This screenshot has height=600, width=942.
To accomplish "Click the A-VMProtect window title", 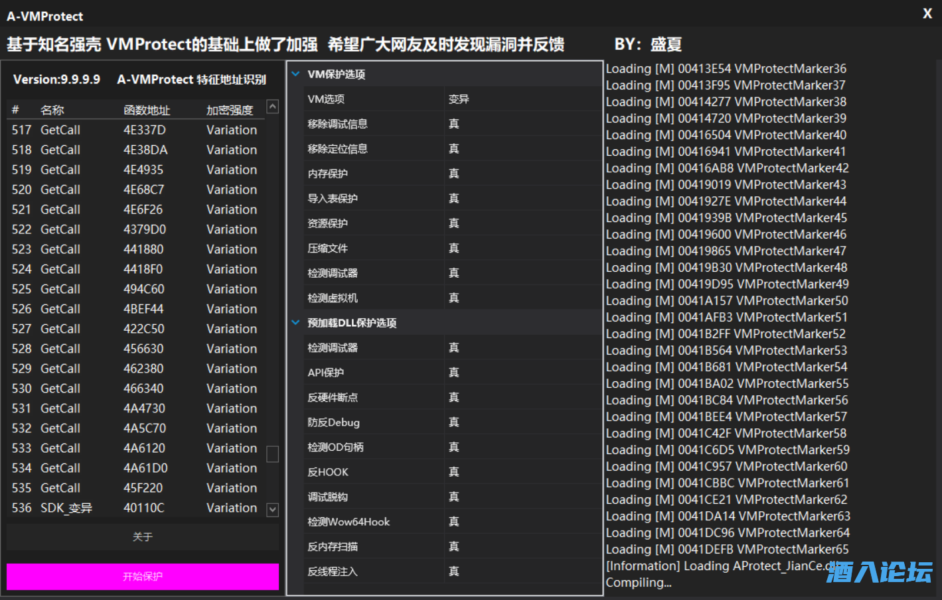I will [45, 16].
